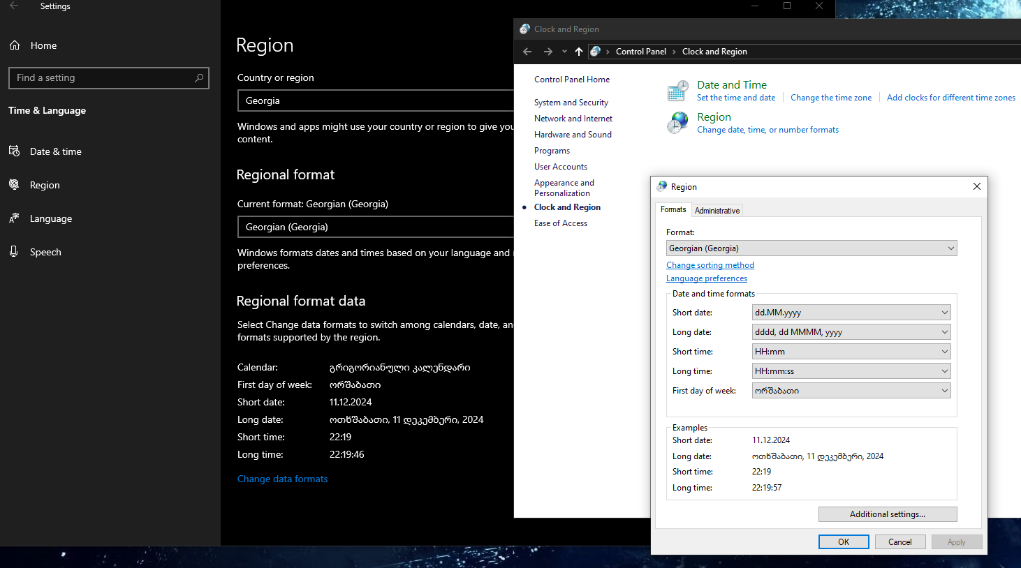Click the Region dialog title bar icon

click(x=662, y=186)
